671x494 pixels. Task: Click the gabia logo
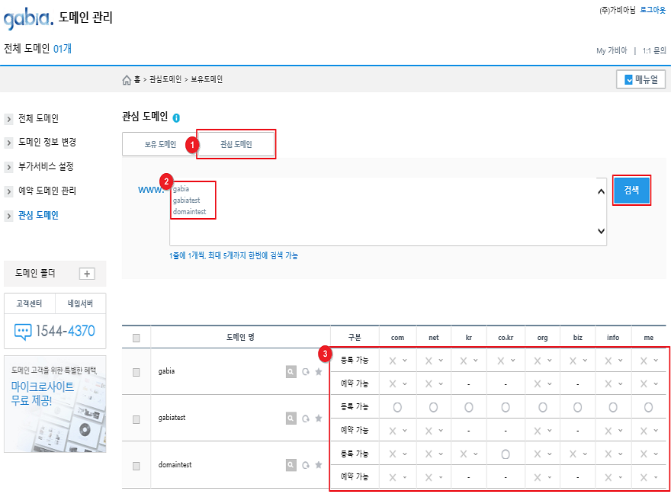[x=28, y=18]
